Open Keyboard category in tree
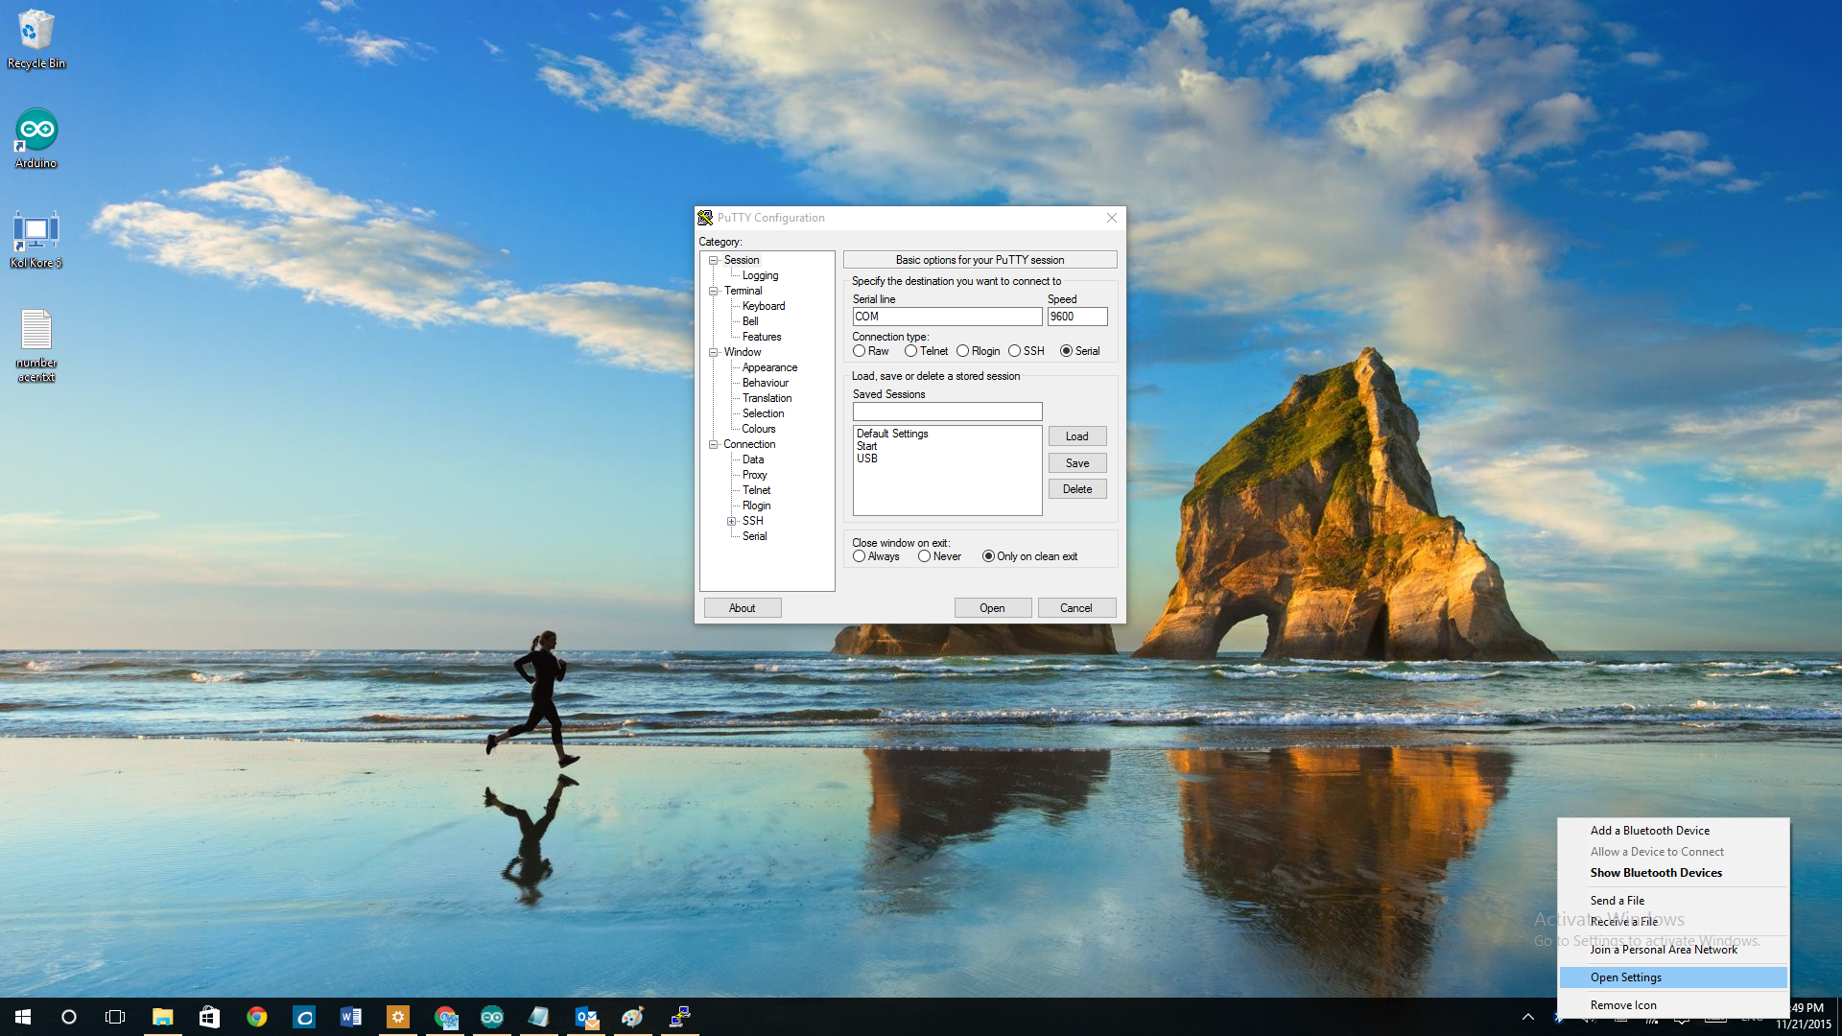The height and width of the screenshot is (1036, 1842). [764, 306]
